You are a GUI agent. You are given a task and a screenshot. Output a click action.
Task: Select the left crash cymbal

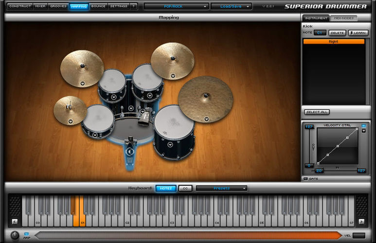pos(82,68)
